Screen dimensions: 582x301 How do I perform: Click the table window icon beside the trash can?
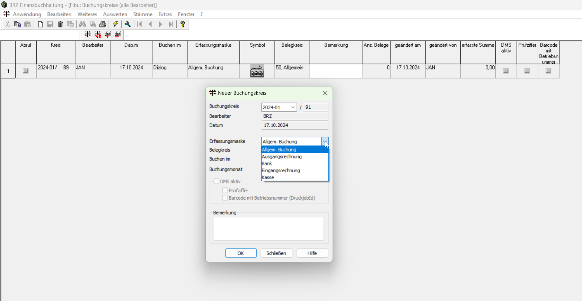tap(71, 25)
